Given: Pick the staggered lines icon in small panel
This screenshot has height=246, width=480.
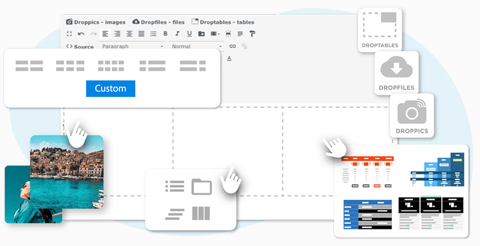Looking at the screenshot, I should click(175, 214).
